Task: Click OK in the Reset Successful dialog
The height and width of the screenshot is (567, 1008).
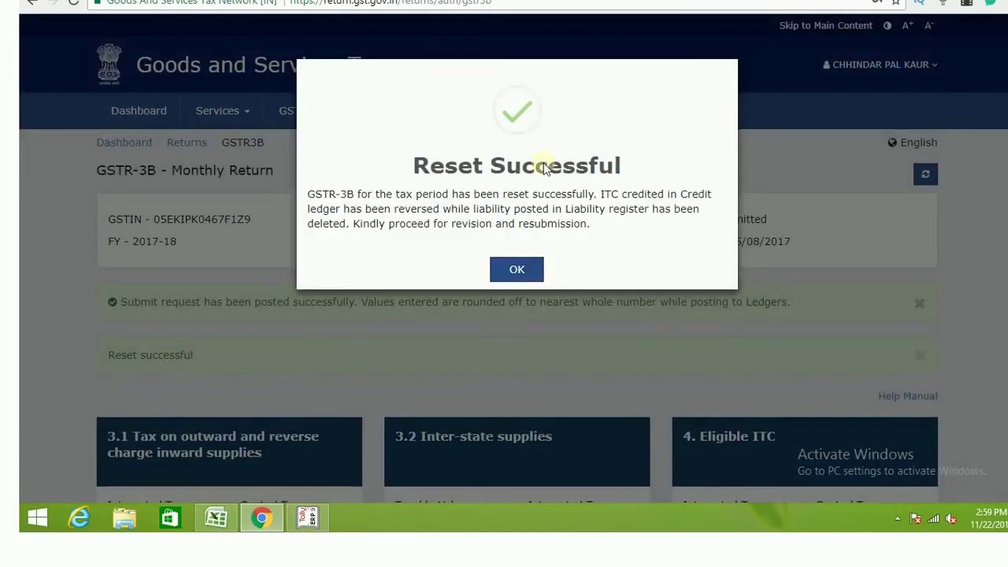Action: coord(517,269)
